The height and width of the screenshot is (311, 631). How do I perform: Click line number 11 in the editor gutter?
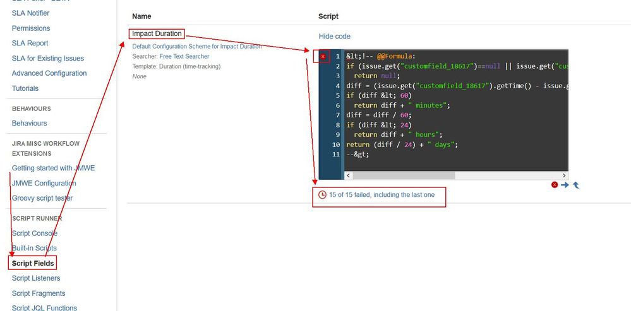[x=336, y=155]
